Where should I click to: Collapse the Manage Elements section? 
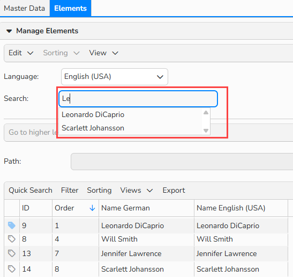pyautogui.click(x=9, y=31)
